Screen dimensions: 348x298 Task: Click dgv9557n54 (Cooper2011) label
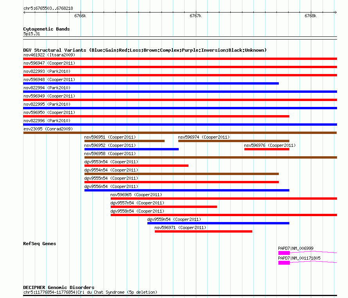click(137, 203)
